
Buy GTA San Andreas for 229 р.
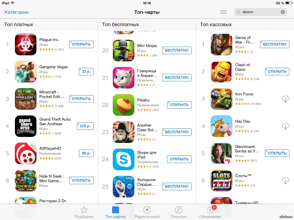click(x=85, y=126)
